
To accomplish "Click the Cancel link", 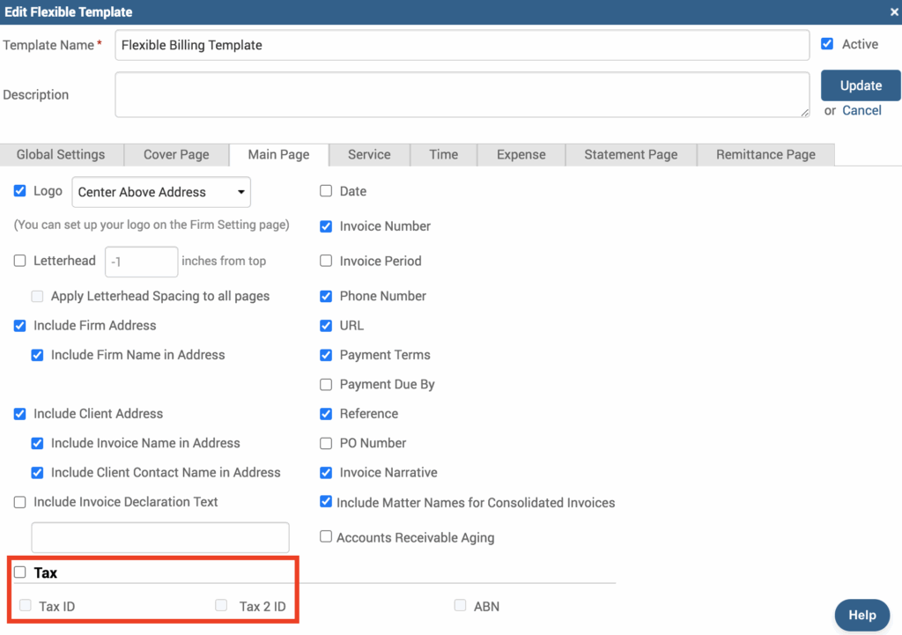I will (x=861, y=110).
